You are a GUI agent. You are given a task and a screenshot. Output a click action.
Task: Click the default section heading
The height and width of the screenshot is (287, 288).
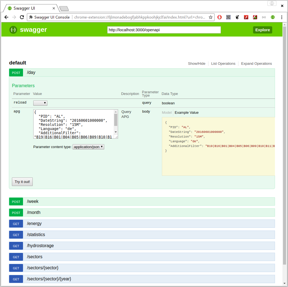(x=18, y=63)
